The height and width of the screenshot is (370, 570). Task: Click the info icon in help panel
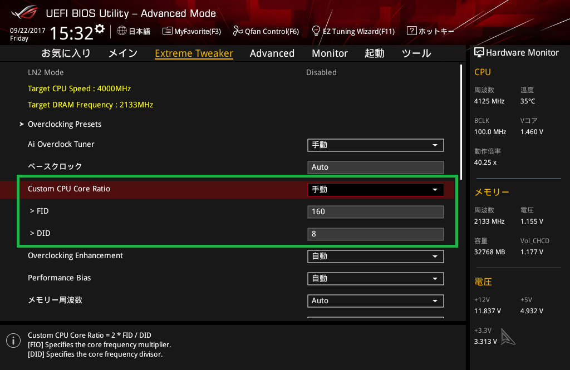[x=13, y=341]
